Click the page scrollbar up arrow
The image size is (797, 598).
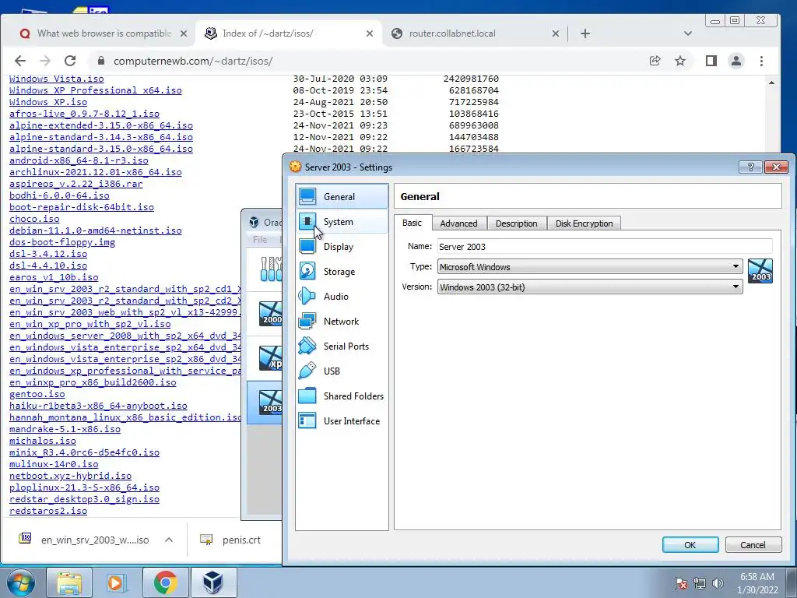click(x=771, y=83)
